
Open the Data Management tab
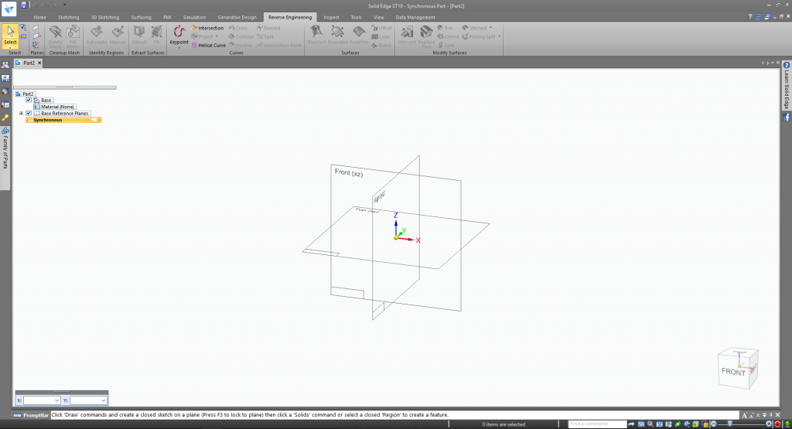415,17
